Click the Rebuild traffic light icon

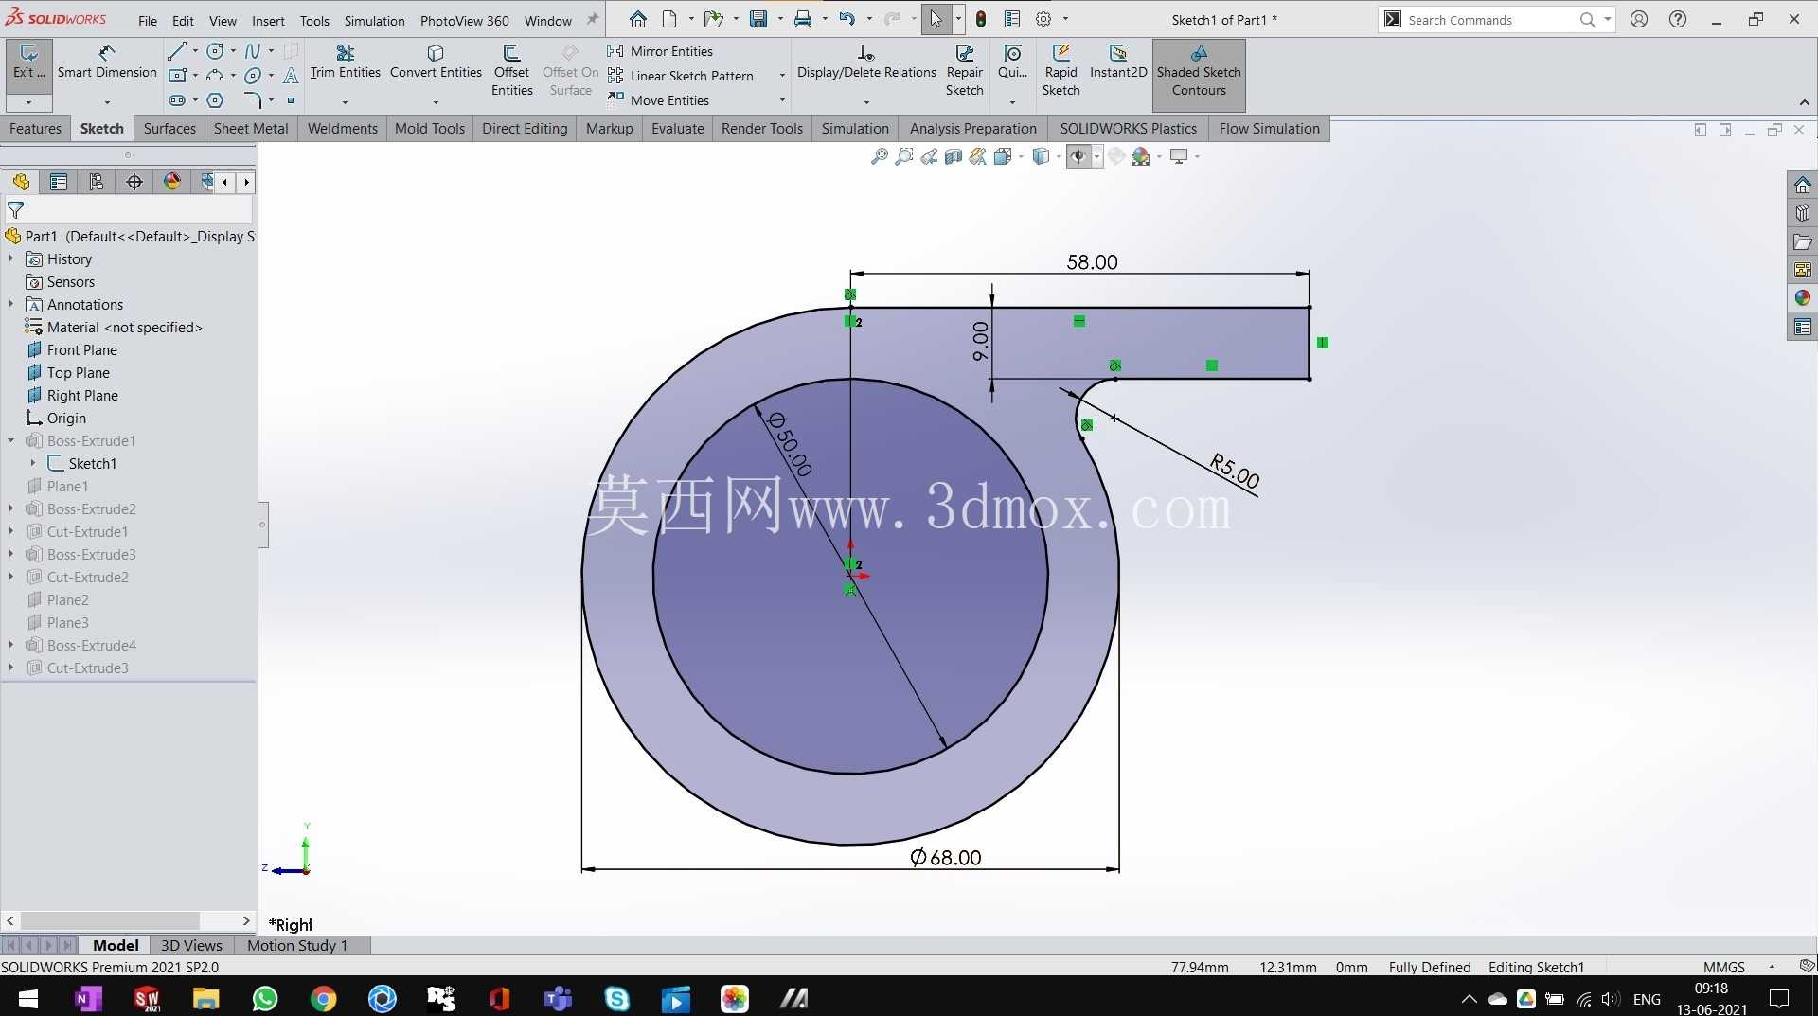click(981, 19)
